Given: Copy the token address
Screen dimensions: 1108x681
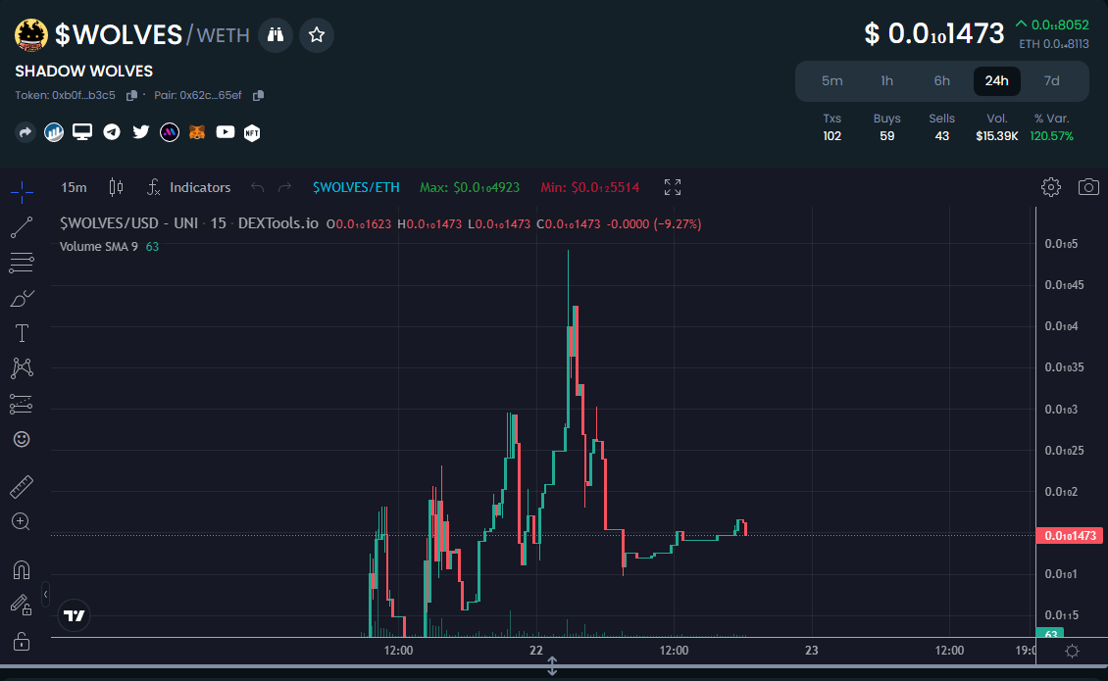Looking at the screenshot, I should 131,95.
